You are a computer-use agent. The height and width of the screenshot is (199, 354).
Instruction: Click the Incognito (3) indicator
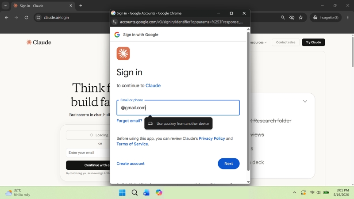[326, 17]
